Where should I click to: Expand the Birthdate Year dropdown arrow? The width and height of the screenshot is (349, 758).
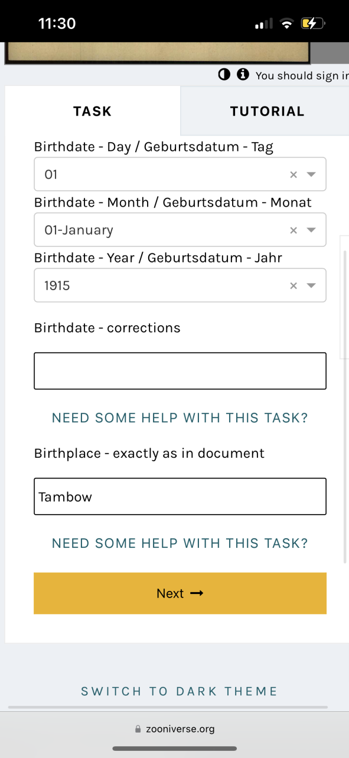[312, 286]
